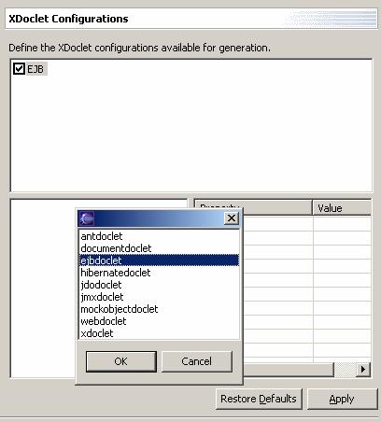Viewport: 381px width, 422px height.
Task: Click the Value column header
Action: point(342,208)
